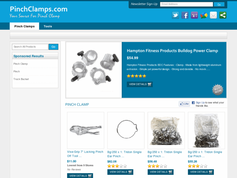Screen dimensions: 237x178
Task: Open the Twitter share icon
Action: (175, 15)
